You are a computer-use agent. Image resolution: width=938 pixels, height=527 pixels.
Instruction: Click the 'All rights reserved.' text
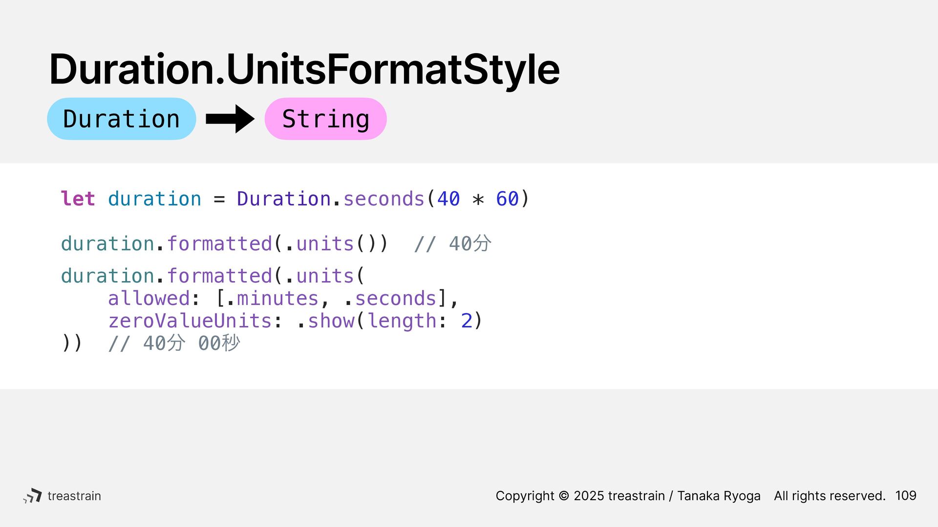[830, 496]
